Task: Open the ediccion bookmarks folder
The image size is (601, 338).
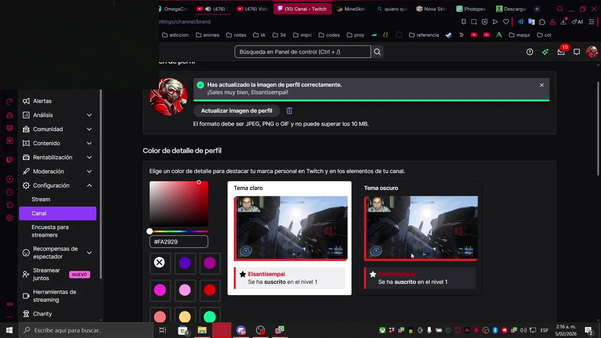Action: (175, 35)
